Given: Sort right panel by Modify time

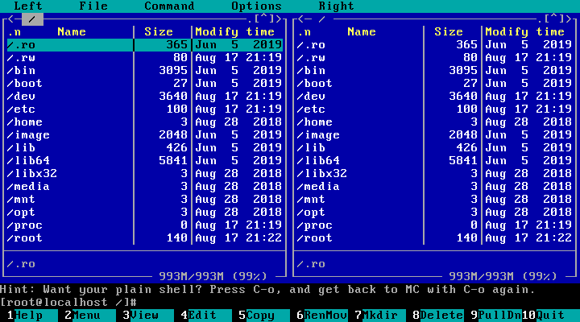Looking at the screenshot, I should tap(525, 31).
